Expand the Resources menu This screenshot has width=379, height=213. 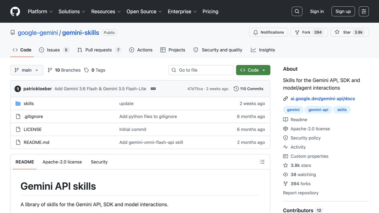[x=106, y=11]
